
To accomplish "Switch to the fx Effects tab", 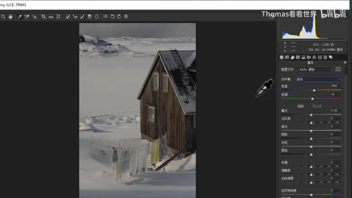I will coord(314,57).
